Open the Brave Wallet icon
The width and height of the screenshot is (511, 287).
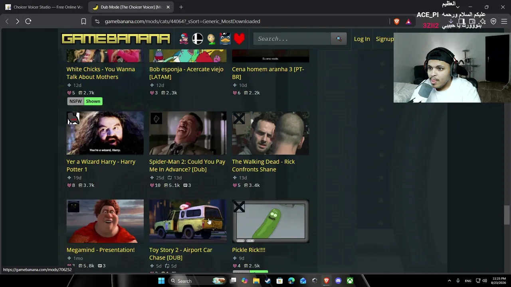[x=472, y=21]
